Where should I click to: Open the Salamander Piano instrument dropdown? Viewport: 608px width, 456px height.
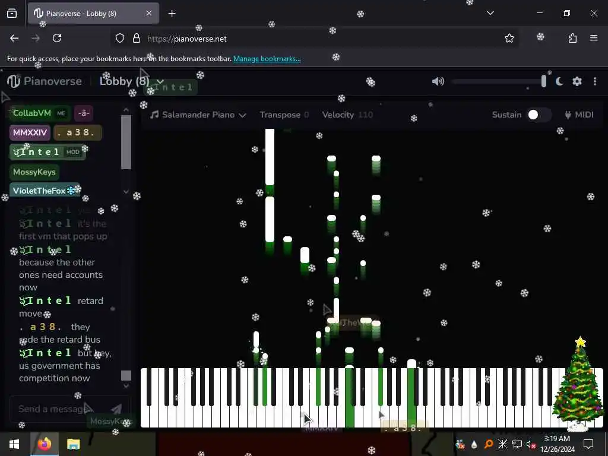click(198, 115)
